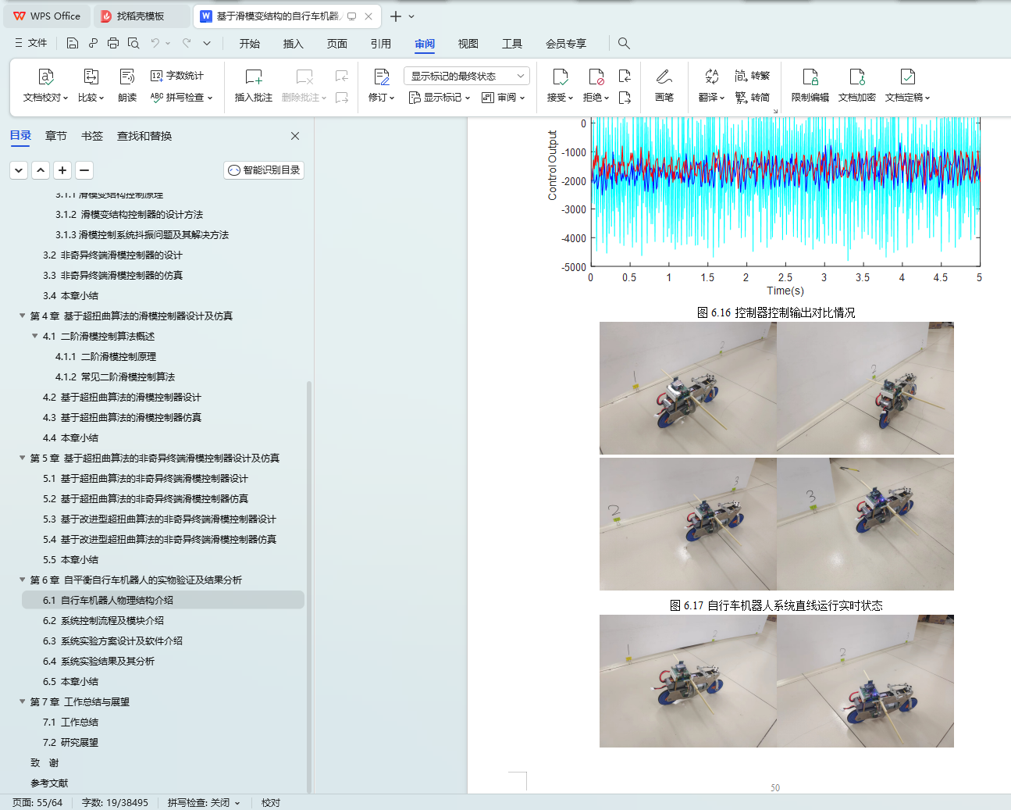This screenshot has height=810, width=1011.
Task: Switch to the 页面 ribbon tab
Action: (x=337, y=44)
